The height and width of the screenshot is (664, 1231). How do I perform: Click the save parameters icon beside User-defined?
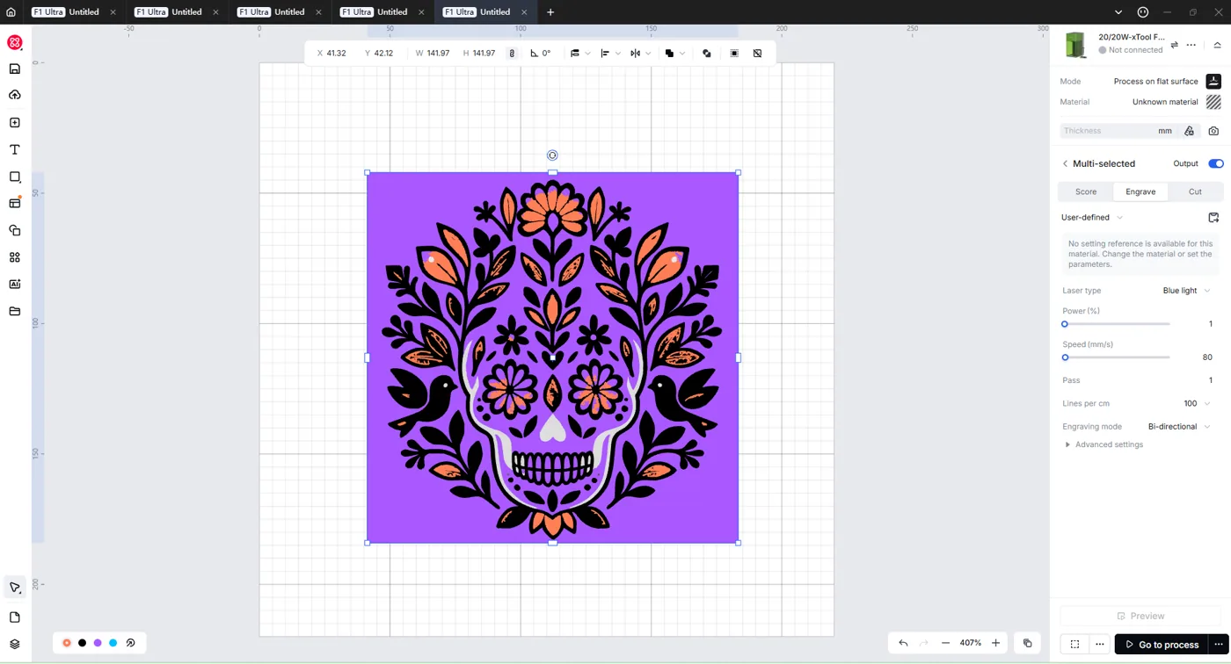pyautogui.click(x=1213, y=217)
